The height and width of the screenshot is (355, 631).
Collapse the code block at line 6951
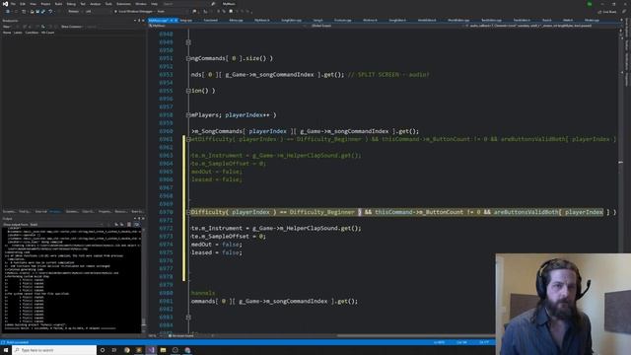(188, 58)
